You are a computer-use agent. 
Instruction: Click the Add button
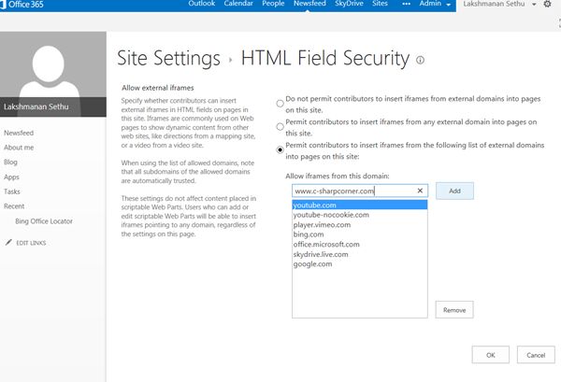click(x=454, y=191)
